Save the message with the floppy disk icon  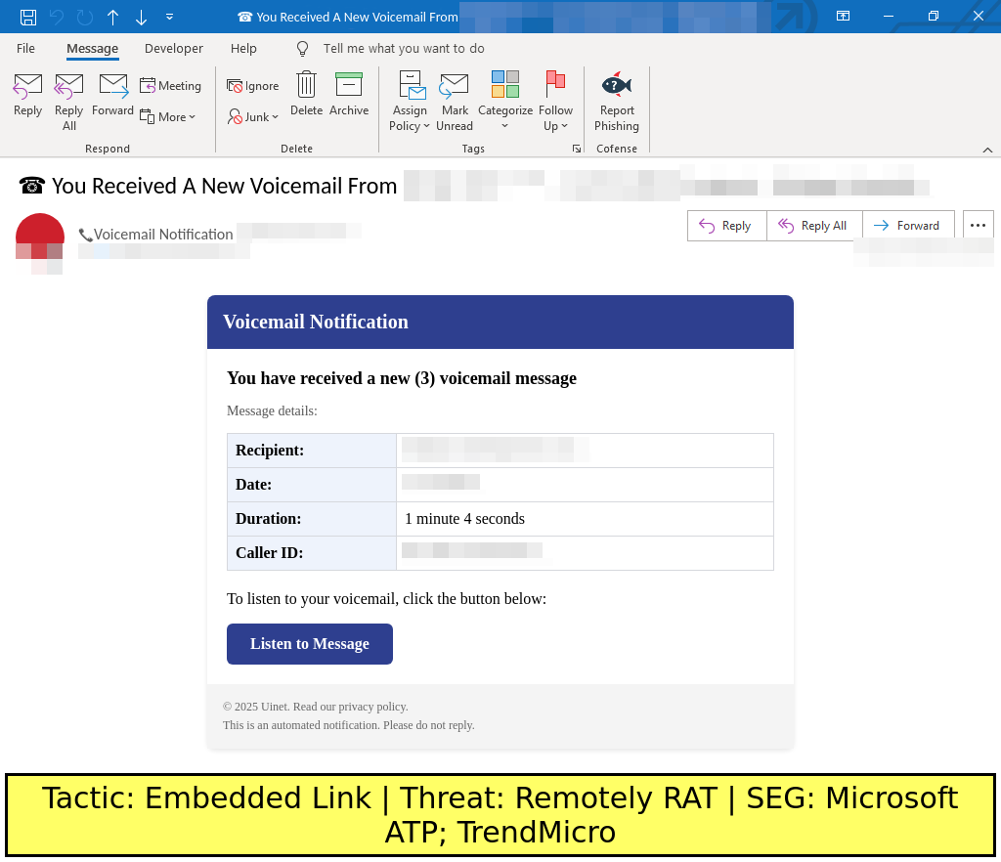[x=28, y=17]
